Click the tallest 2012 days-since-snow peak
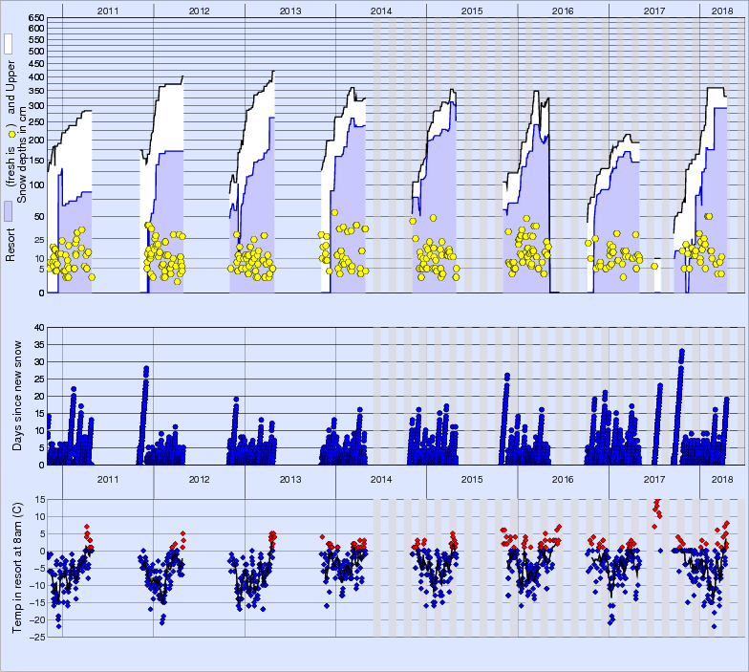This screenshot has width=749, height=672. pyautogui.click(x=146, y=368)
